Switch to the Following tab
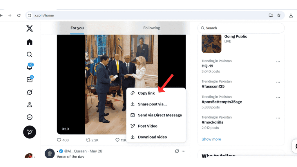 click(152, 28)
